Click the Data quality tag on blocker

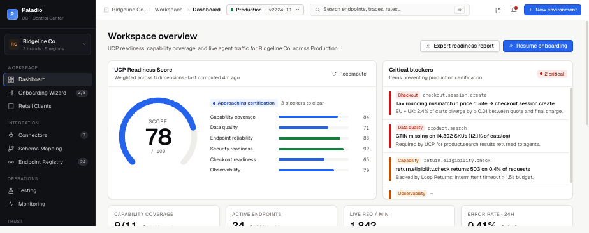(410, 128)
